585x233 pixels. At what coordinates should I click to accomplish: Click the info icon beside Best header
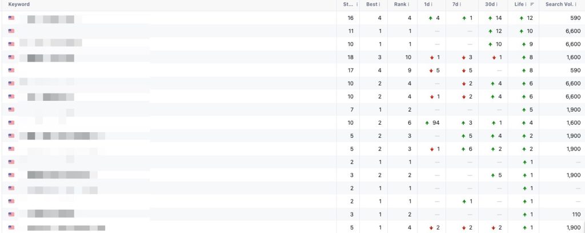[379, 5]
